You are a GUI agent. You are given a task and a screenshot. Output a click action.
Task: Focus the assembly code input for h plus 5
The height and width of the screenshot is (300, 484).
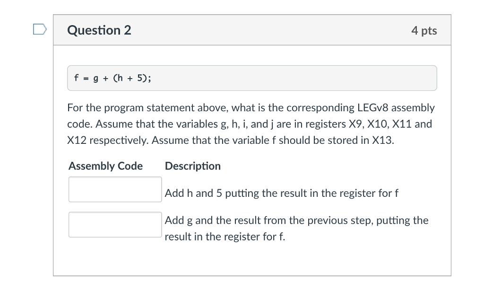(115, 189)
